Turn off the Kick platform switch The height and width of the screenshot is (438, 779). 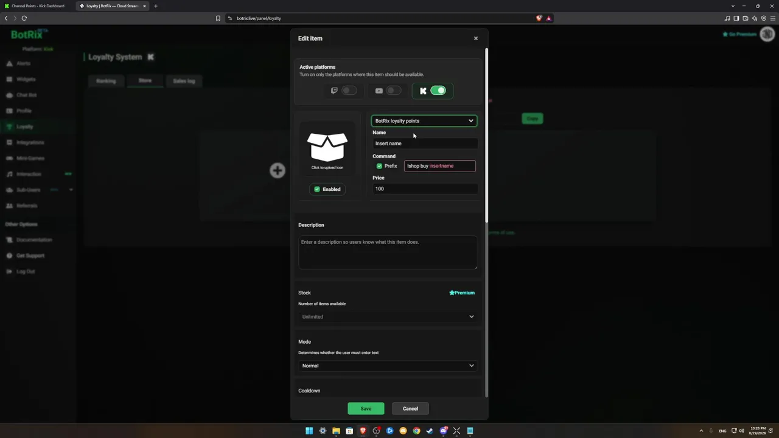[x=438, y=91]
